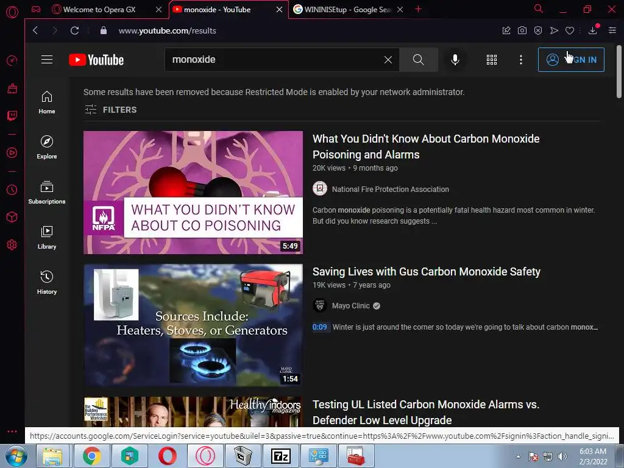The width and height of the screenshot is (624, 468).
Task: Take a snapshot with camera icon
Action: (x=522, y=30)
